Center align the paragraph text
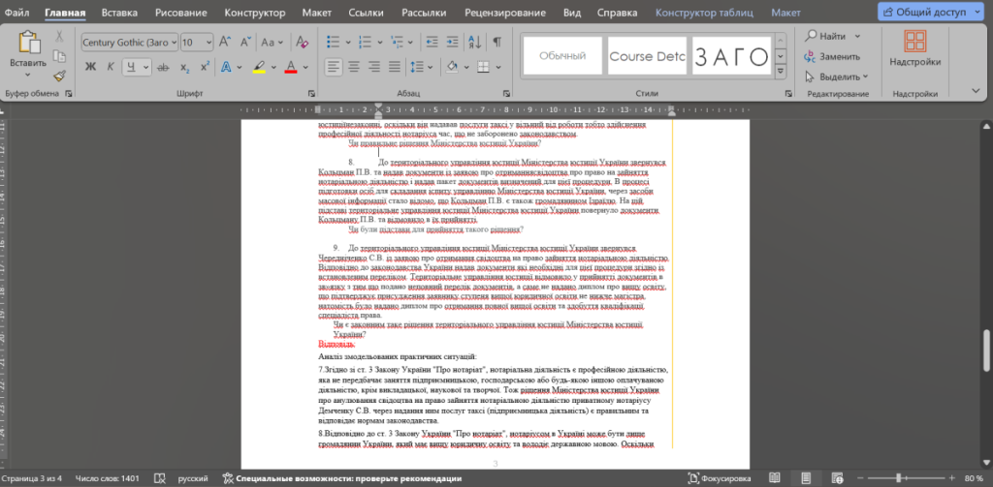 pyautogui.click(x=354, y=67)
